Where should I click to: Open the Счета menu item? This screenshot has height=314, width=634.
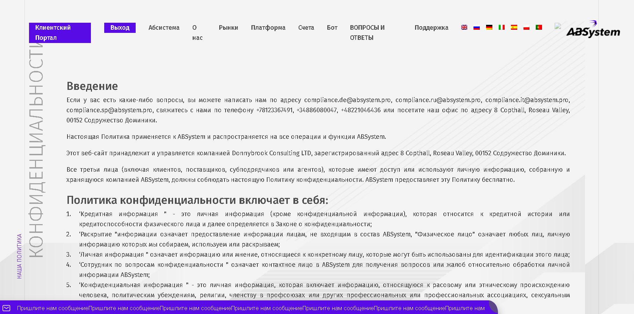(x=306, y=28)
